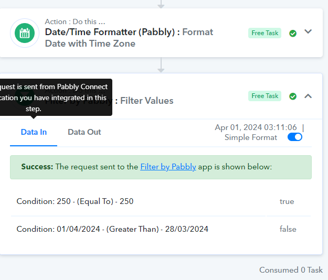The height and width of the screenshot is (280, 328).
Task: Click the Apr 01, 2024 timestamp
Action: point(256,127)
